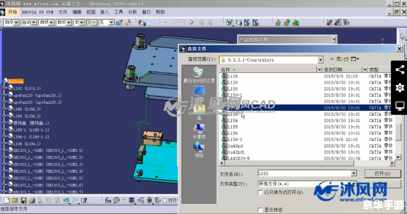Select file L156-1 in the list

coord(235,139)
